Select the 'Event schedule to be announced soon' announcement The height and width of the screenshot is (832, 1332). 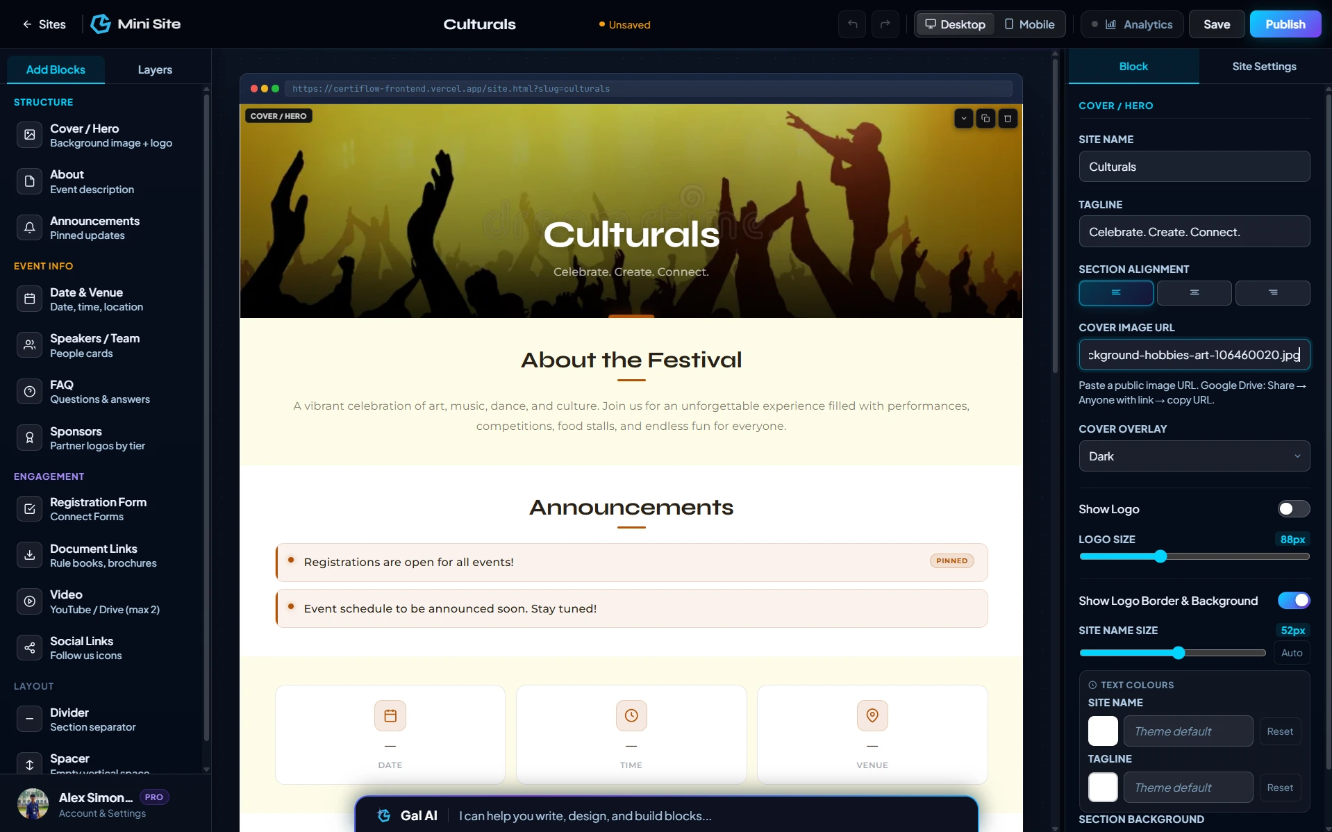631,608
